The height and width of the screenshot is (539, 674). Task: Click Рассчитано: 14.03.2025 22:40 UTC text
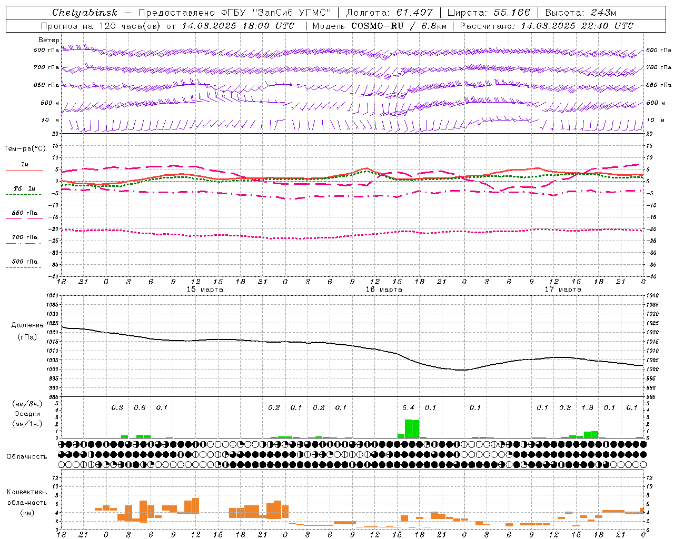coord(547,26)
